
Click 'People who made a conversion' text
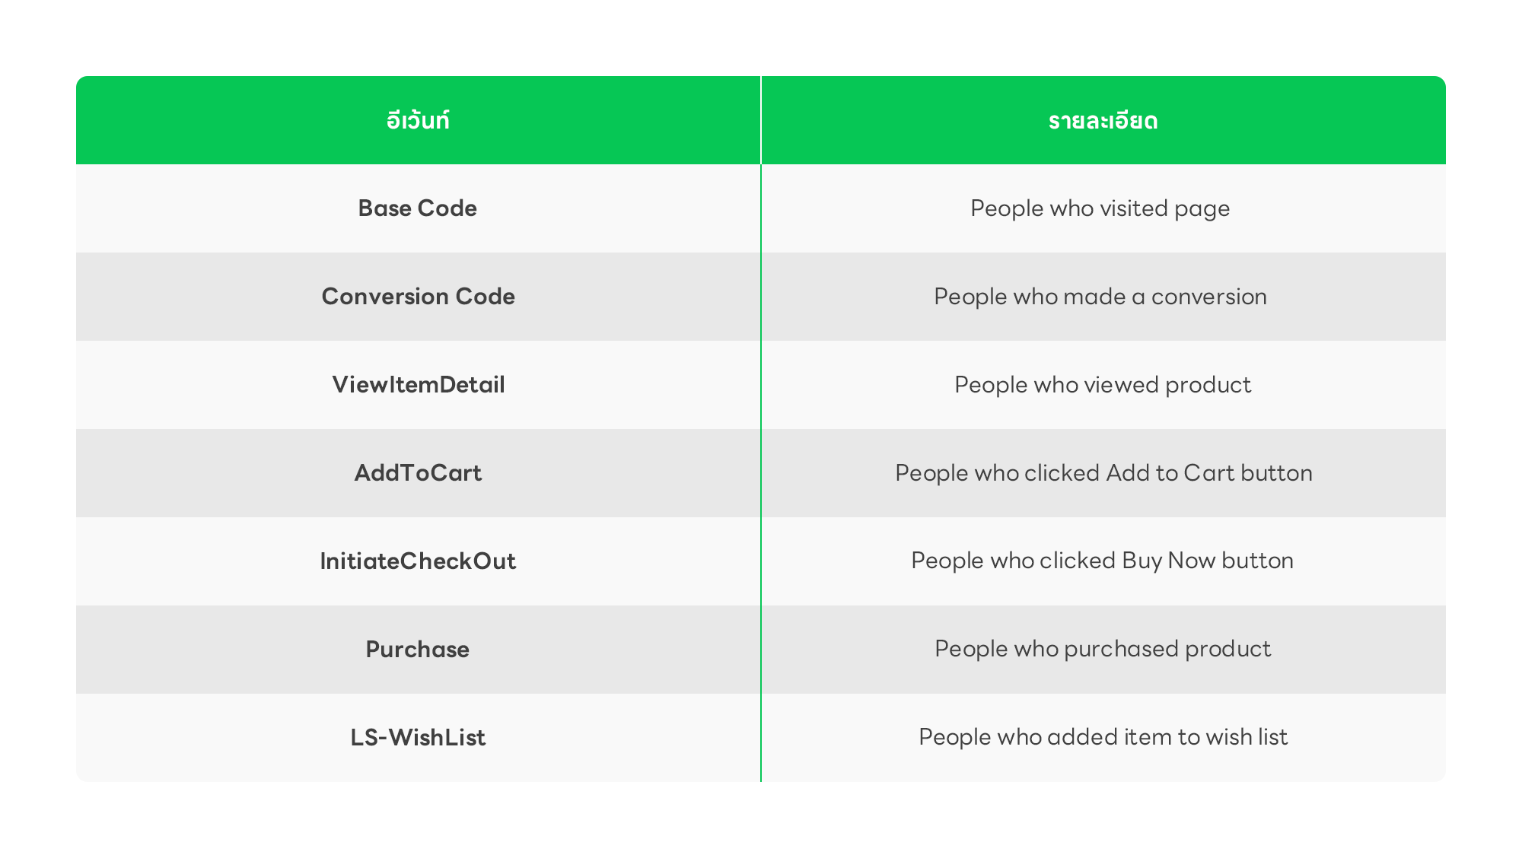1100,297
